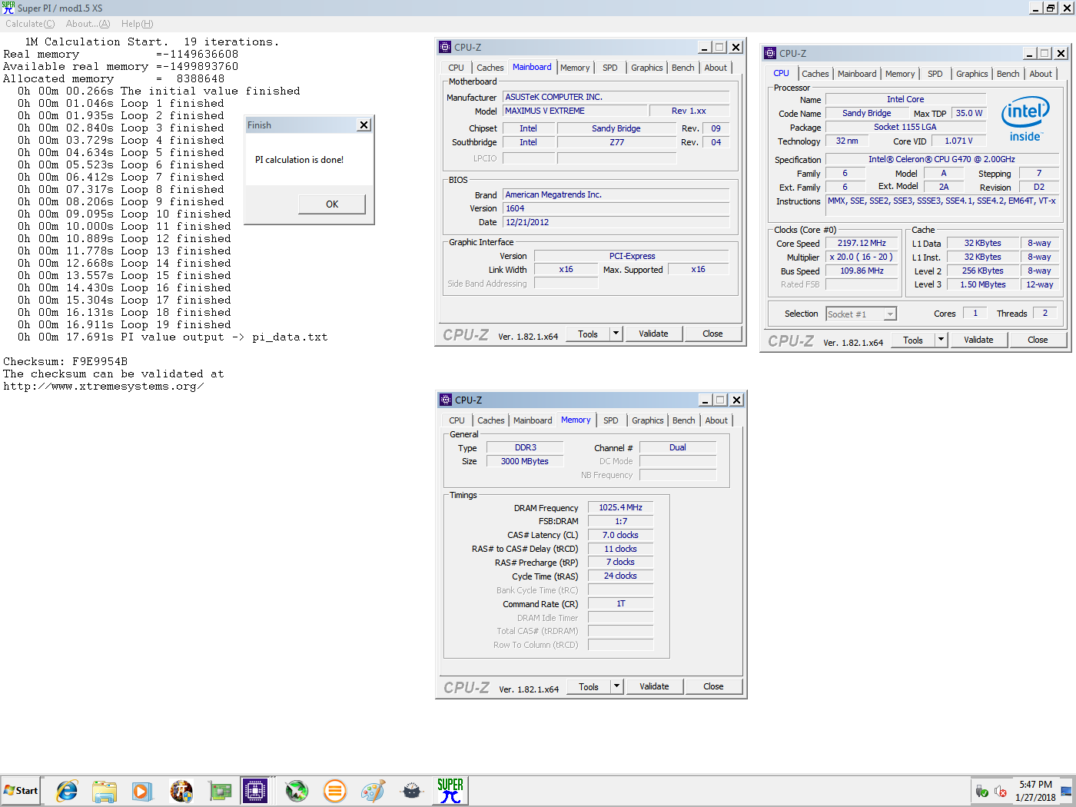
Task: Open the About menu in Super PI
Action: click(88, 24)
